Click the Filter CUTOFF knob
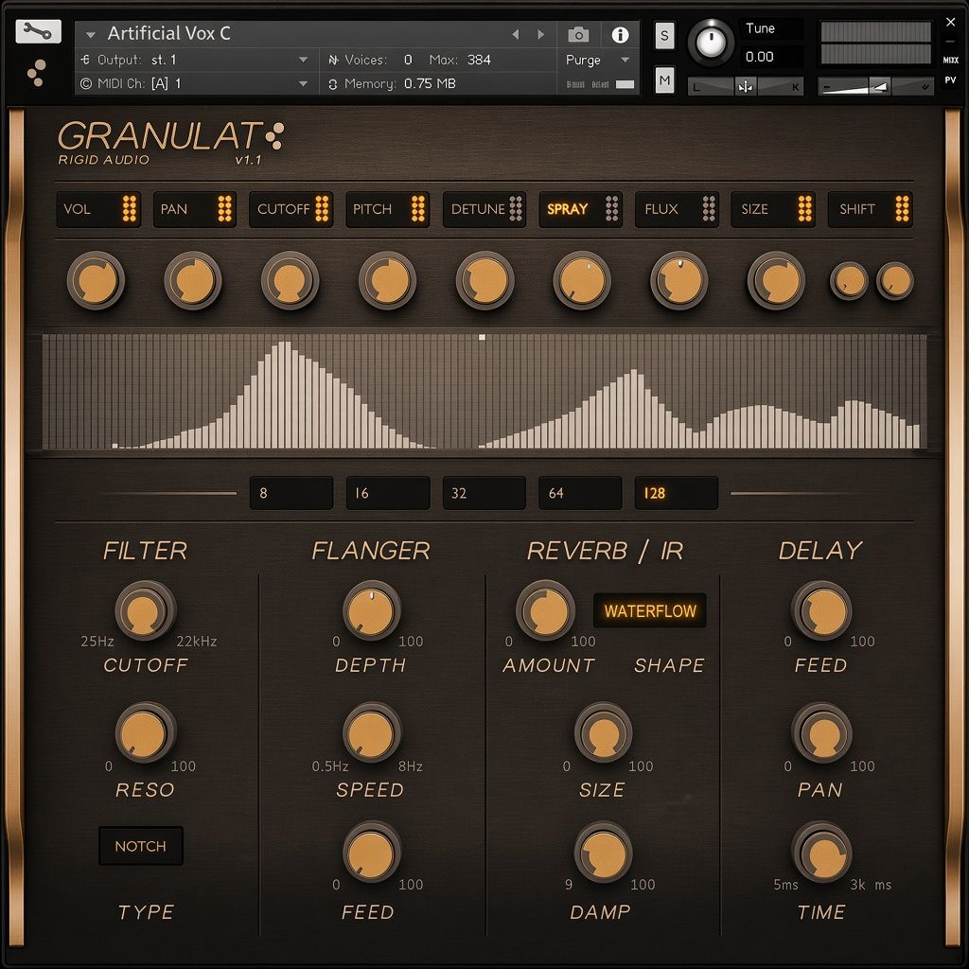This screenshot has width=969, height=969. click(x=145, y=610)
